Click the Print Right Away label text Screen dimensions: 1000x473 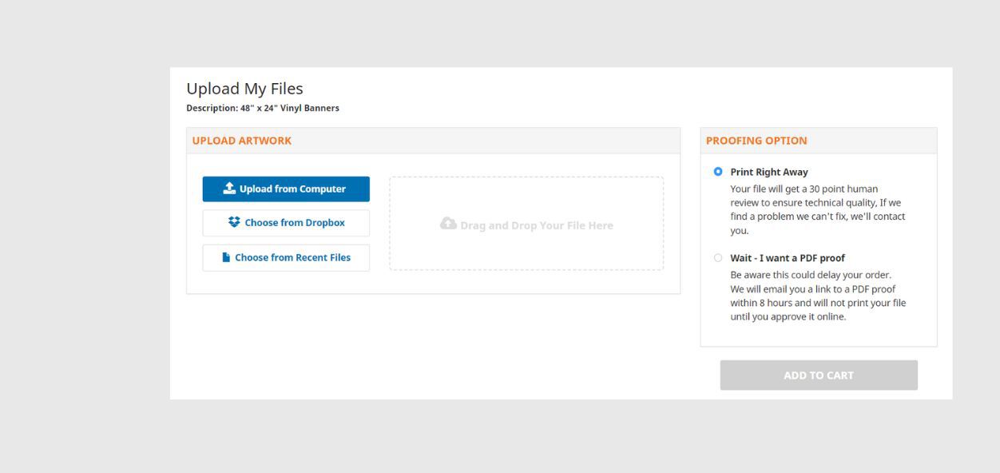point(768,172)
